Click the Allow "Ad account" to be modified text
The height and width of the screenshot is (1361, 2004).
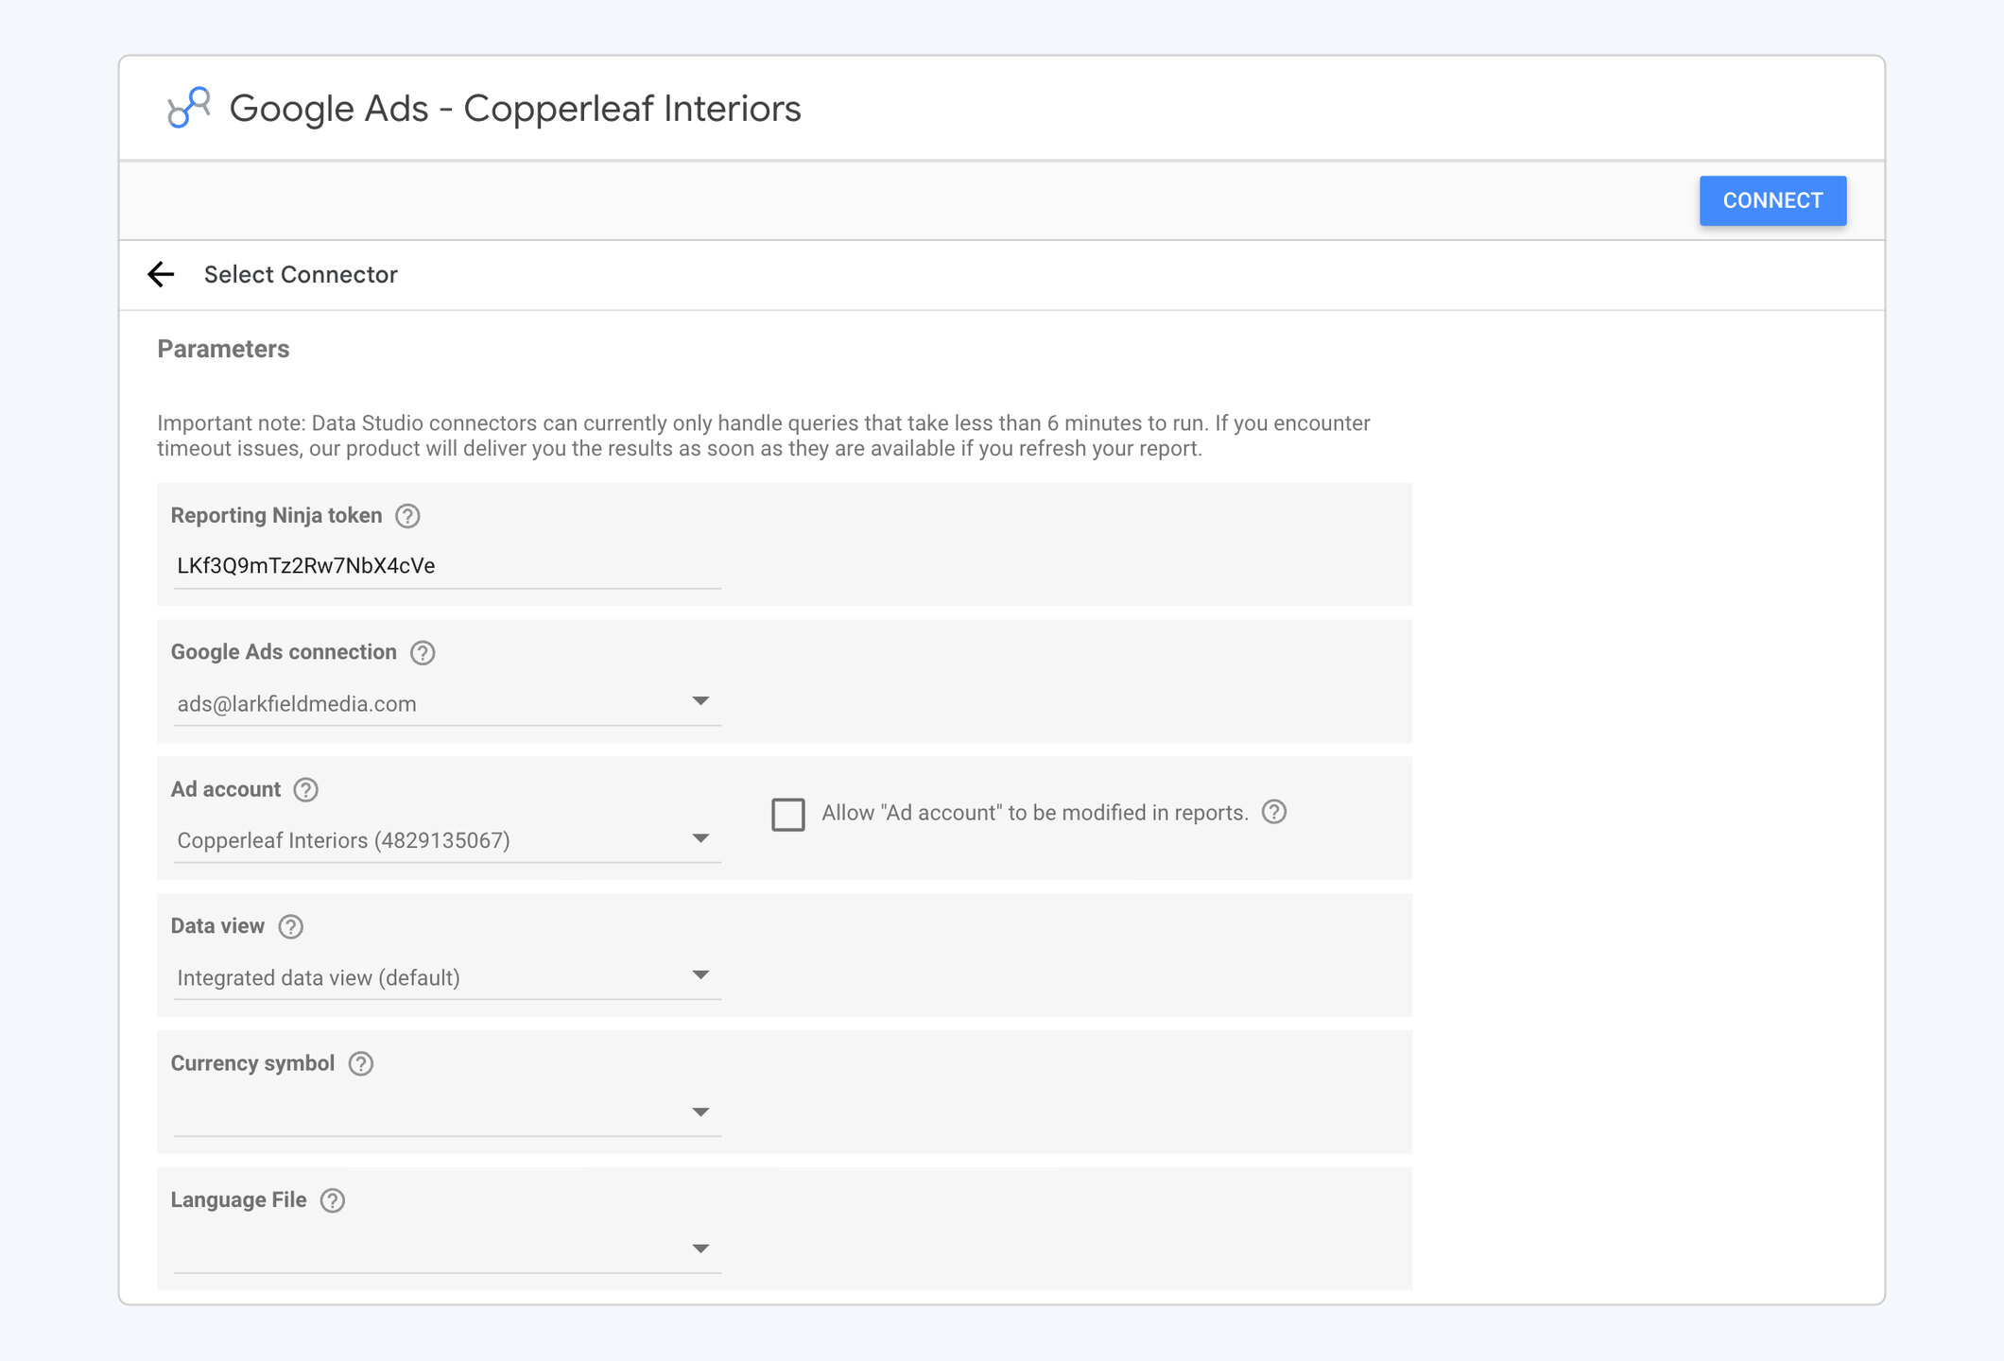coord(1035,813)
